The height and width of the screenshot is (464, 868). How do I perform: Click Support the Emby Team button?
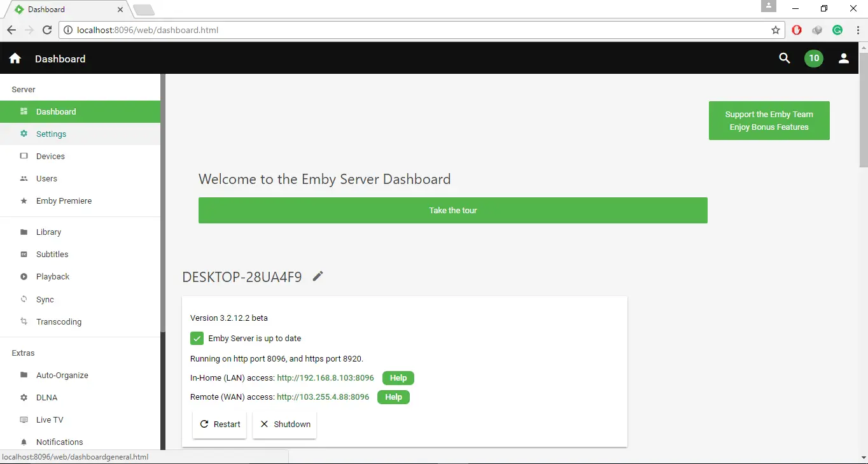coord(769,120)
